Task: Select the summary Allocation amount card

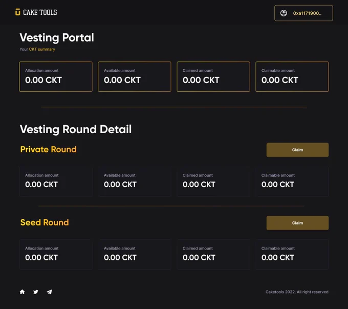Action: point(56,77)
